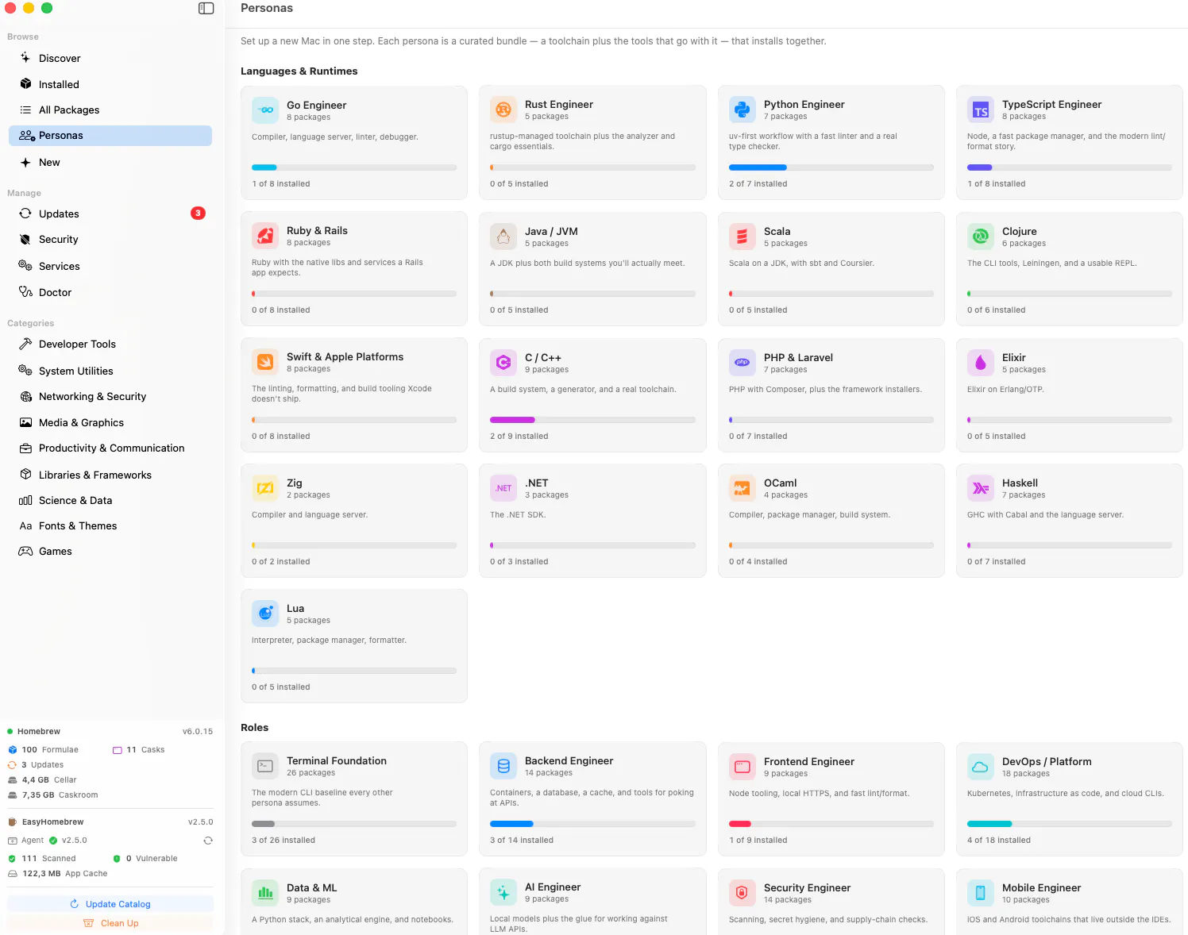The image size is (1188, 935).
Task: Click the Media & Graphics picture icon
Action: pyautogui.click(x=25, y=422)
